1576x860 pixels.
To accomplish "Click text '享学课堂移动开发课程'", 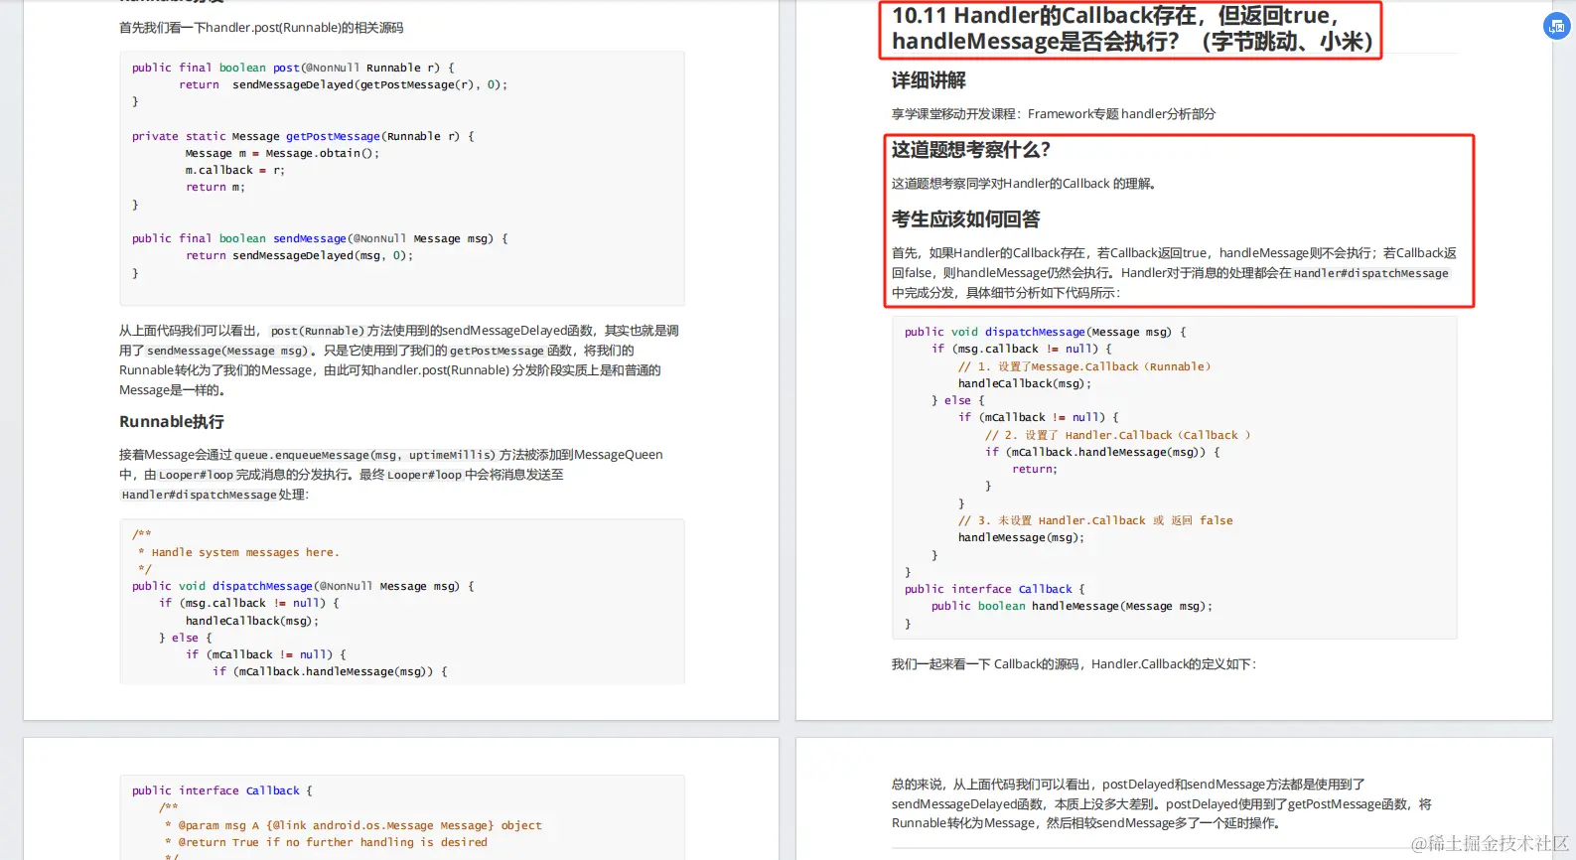I will pyautogui.click(x=954, y=114).
